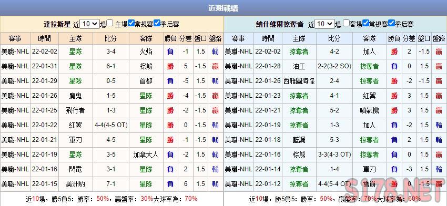Click the 西雅圖海怪 team cell
The image size is (447, 206).
(299, 81)
